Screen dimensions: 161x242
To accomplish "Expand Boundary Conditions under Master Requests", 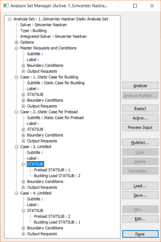I will click(23, 65).
